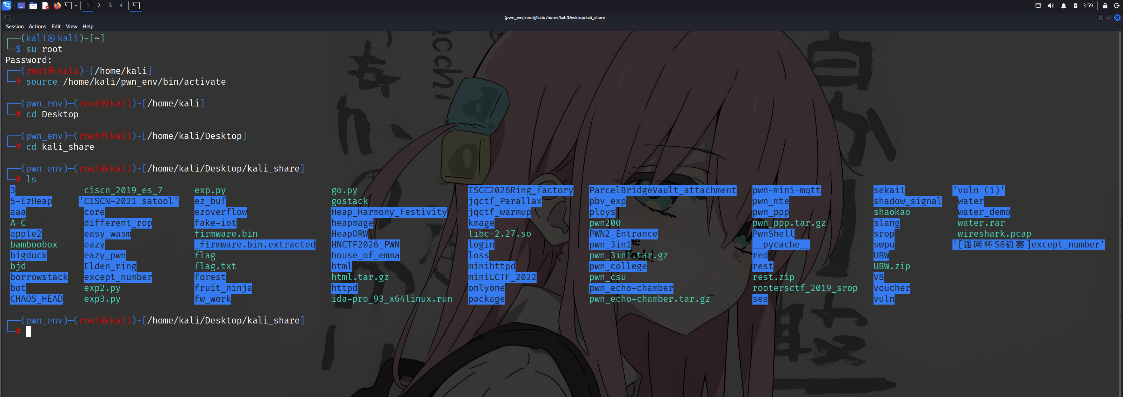
Task: Launch Firefox from the top panel
Action: 57,6
